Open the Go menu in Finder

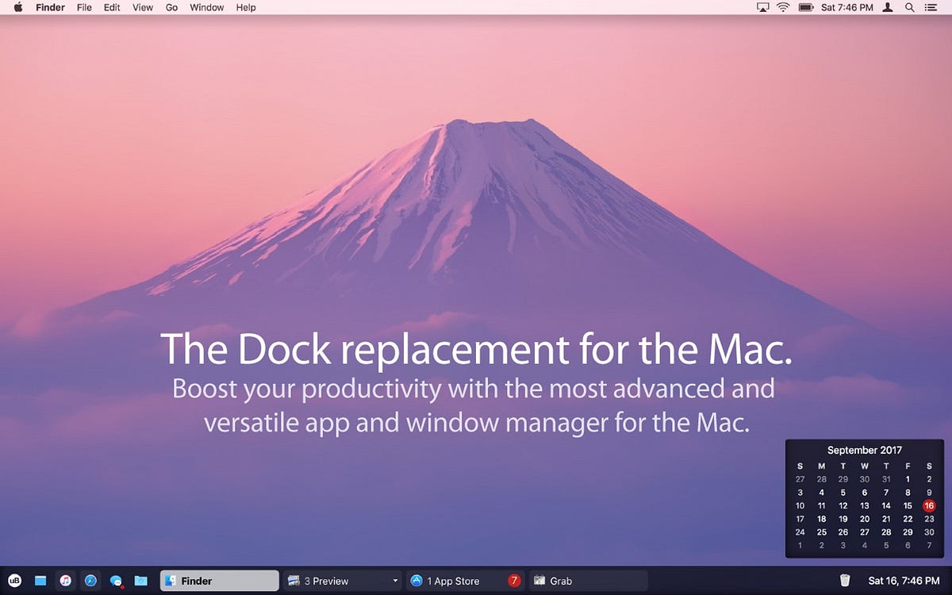(171, 7)
